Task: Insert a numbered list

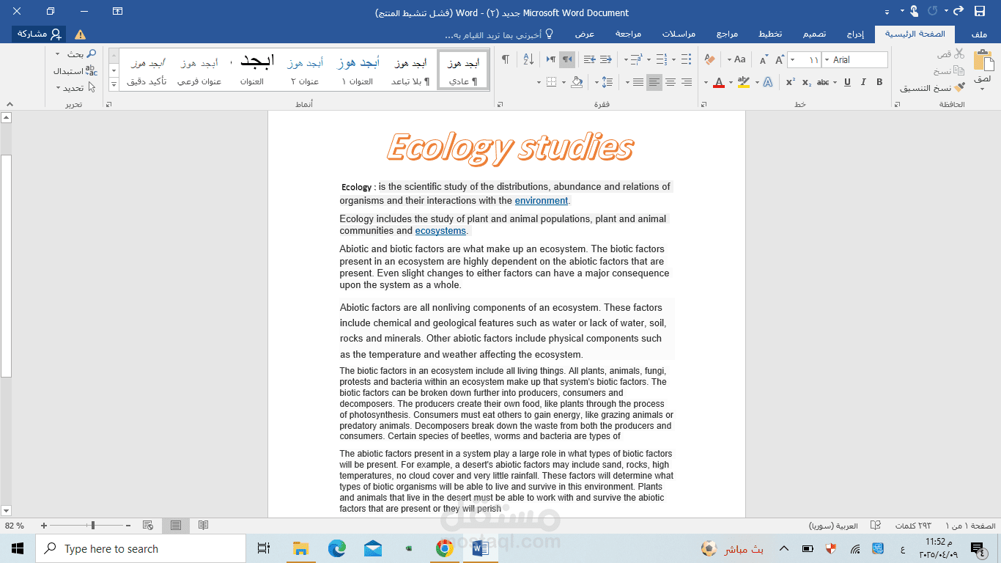Action: point(662,59)
